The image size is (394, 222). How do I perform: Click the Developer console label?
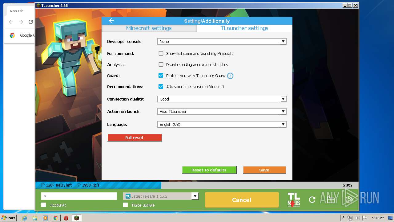124,41
